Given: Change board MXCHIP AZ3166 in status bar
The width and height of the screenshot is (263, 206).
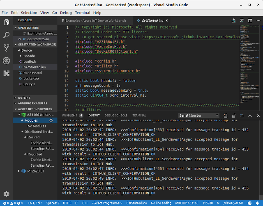Looking at the screenshot, I should [x=187, y=203].
